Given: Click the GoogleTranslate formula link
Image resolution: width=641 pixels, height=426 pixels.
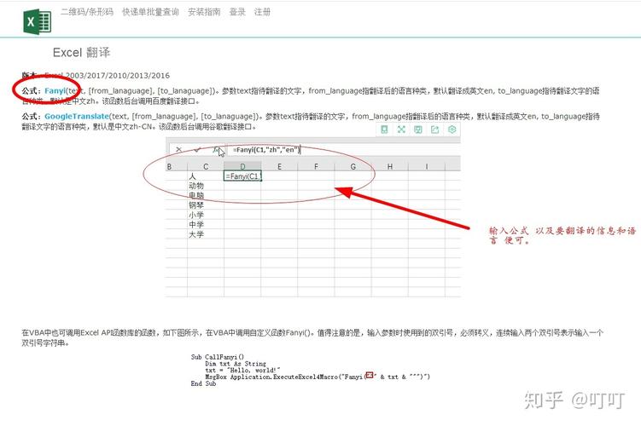Looking at the screenshot, I should (77, 116).
